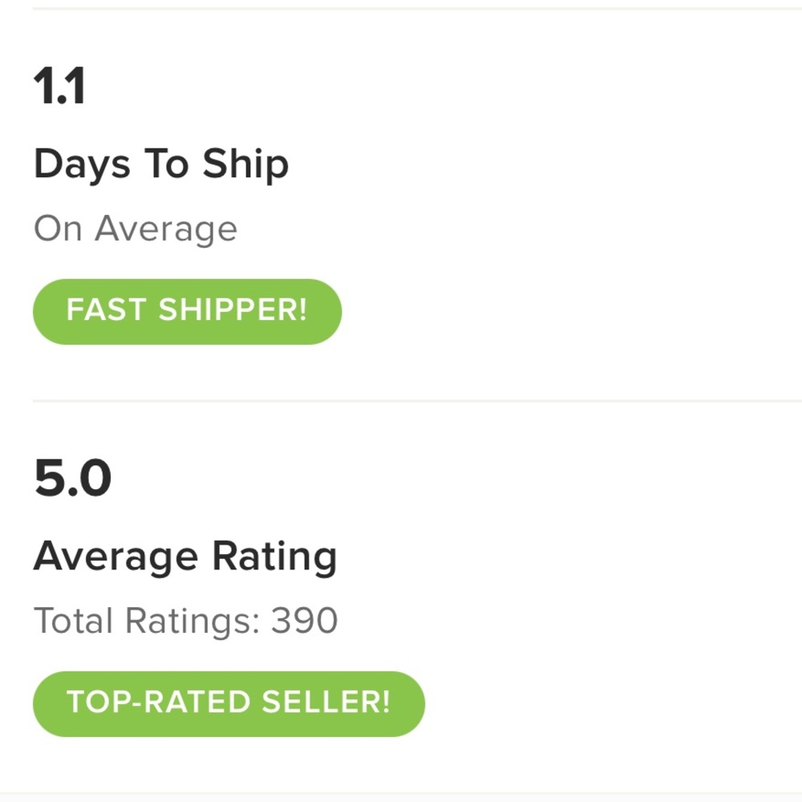Tap the TOP-RATED SELLER! badge
This screenshot has height=802, width=802.
(x=229, y=704)
